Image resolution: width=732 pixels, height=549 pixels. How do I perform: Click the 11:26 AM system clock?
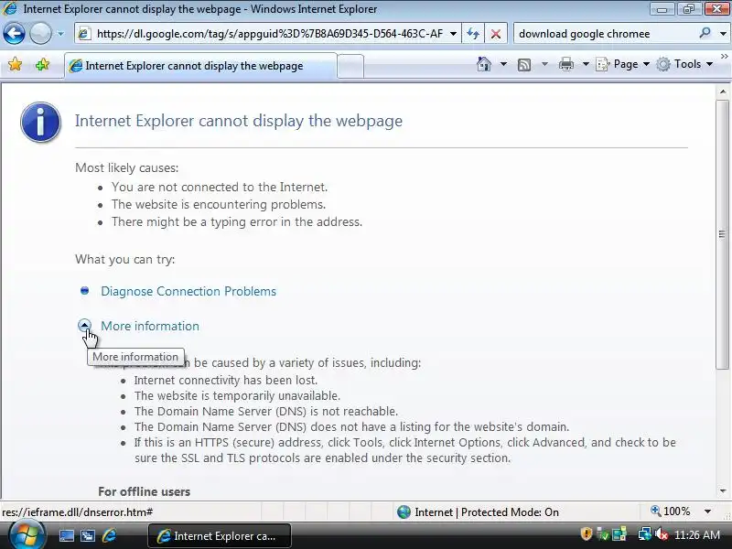tap(697, 534)
